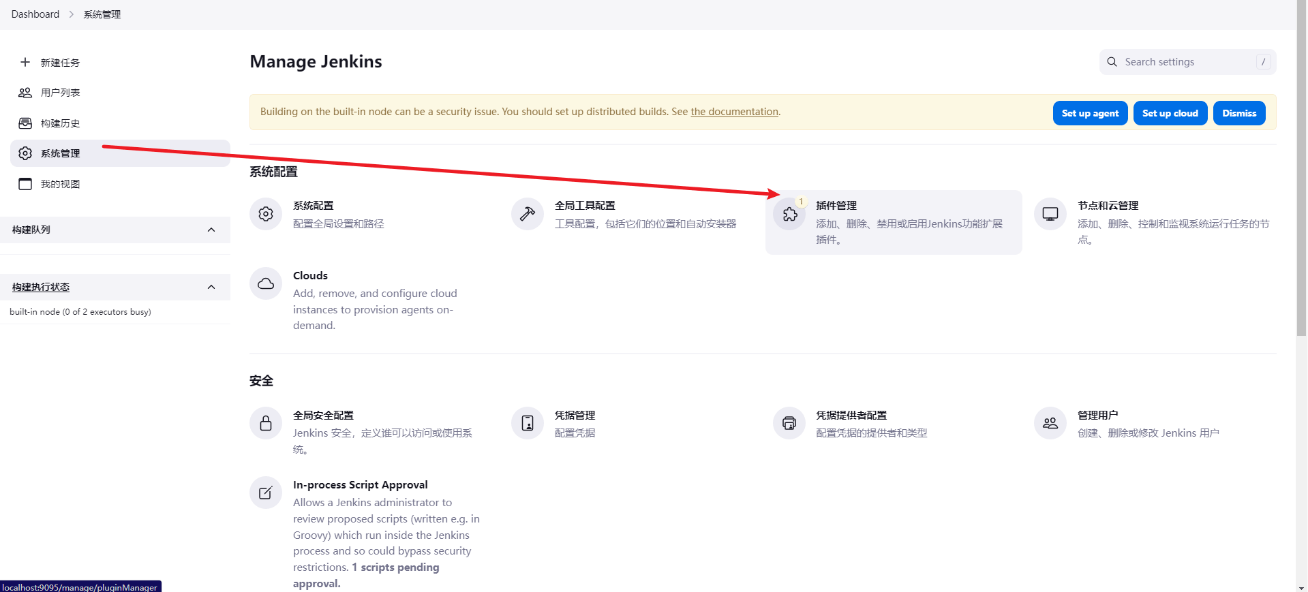Click the monitor icon of 节点和云管理
The height and width of the screenshot is (592, 1308).
pos(1050,214)
